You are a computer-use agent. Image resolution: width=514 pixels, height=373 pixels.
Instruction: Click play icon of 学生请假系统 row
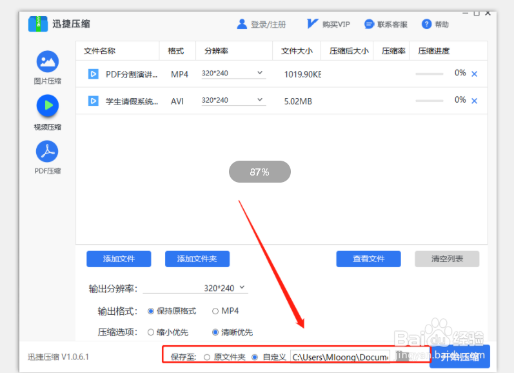coord(94,101)
